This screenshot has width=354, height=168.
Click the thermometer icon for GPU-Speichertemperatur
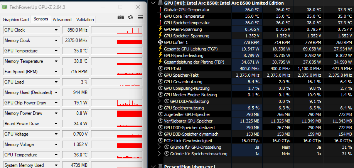[160, 23]
